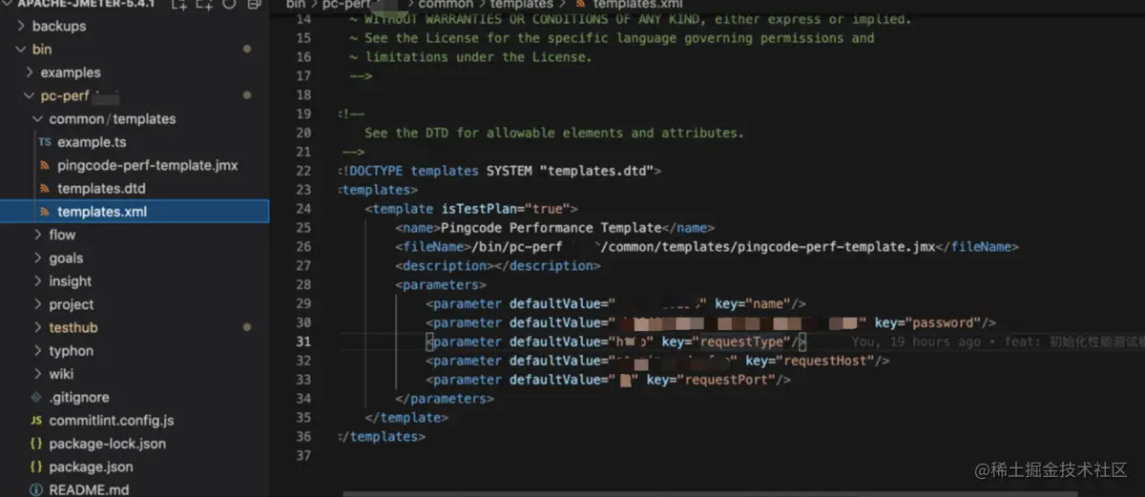Open pingcode-perf-template.jmx in the explorer
1145x497 pixels.
148,165
